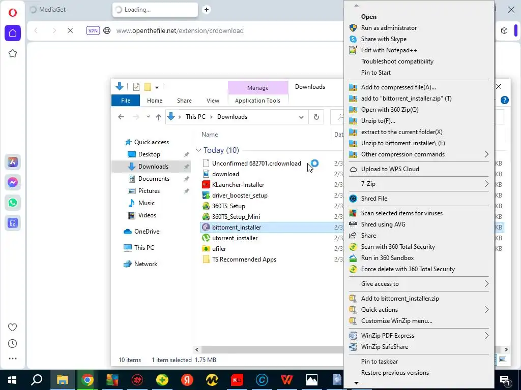Open the Share ribbon tab
This screenshot has width=521, height=390.
pyautogui.click(x=184, y=101)
